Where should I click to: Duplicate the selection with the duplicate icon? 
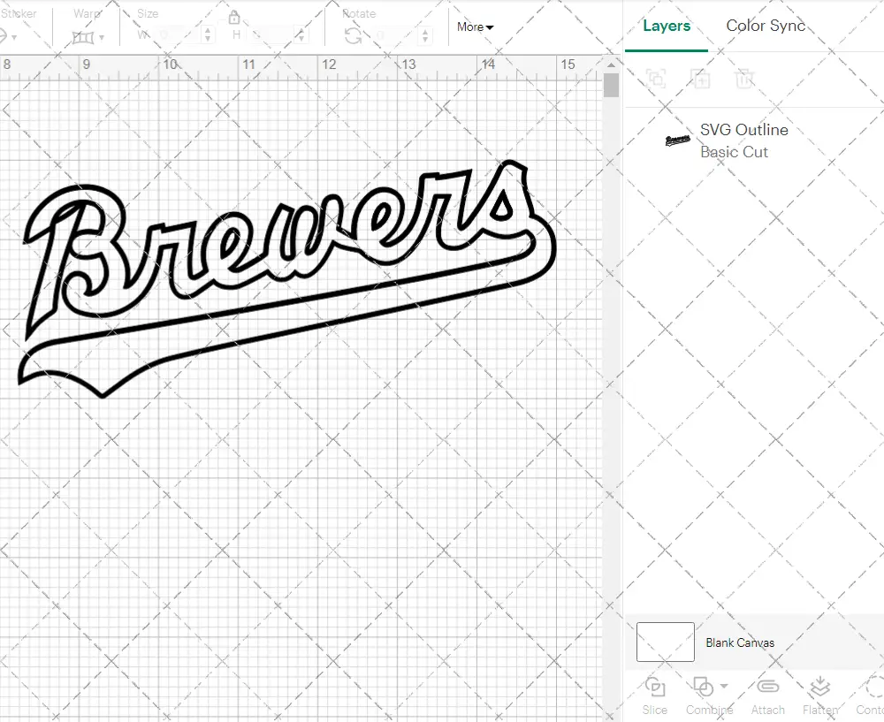click(699, 79)
